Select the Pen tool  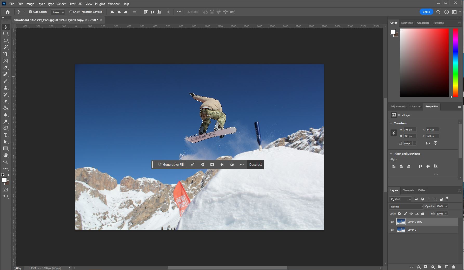[5, 128]
